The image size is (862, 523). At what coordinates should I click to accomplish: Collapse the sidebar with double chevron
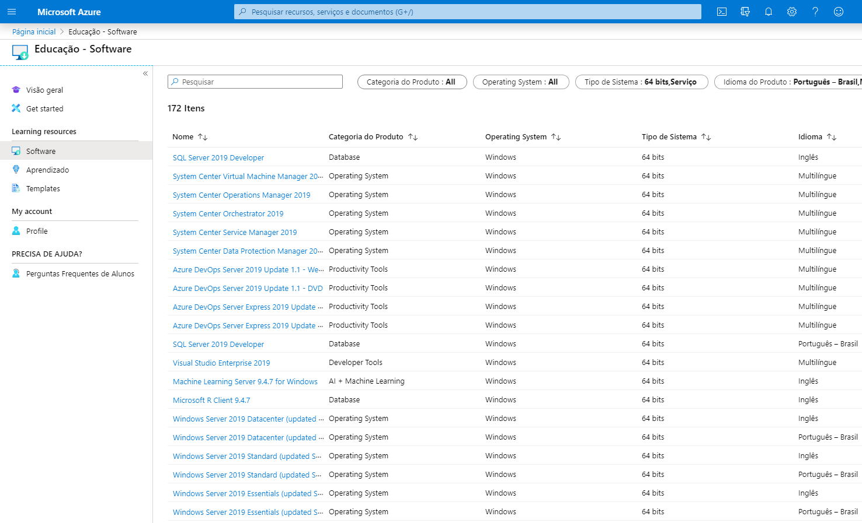coord(145,73)
